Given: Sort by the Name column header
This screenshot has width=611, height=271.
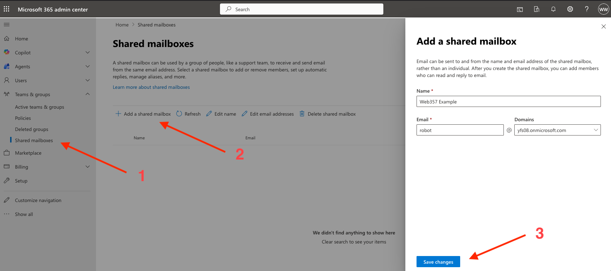Looking at the screenshot, I should pyautogui.click(x=139, y=138).
